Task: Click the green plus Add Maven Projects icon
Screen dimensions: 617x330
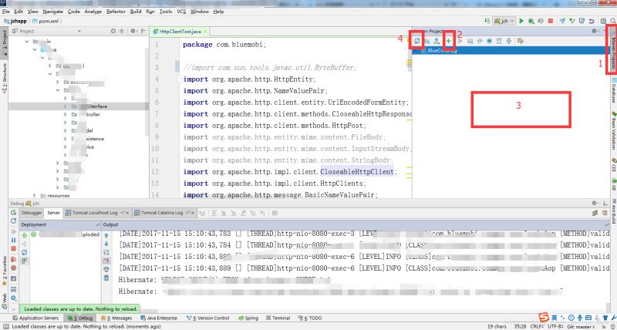Action: (448, 40)
